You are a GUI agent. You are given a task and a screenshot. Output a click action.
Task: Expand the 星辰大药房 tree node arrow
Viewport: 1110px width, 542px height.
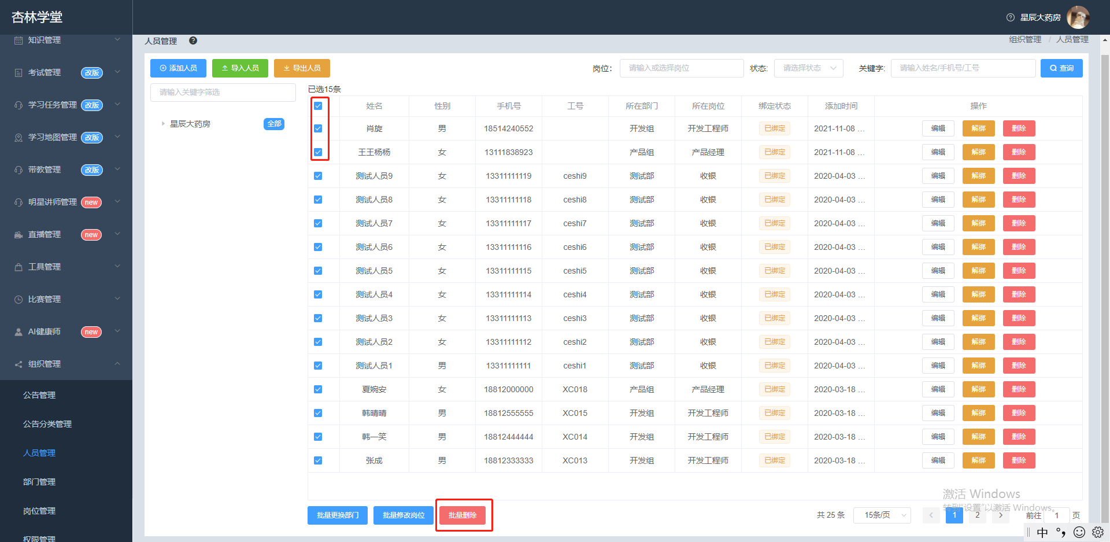(x=163, y=124)
